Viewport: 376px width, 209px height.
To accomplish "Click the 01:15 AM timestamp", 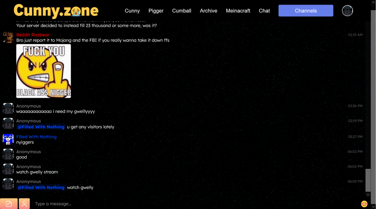I will [x=356, y=35].
